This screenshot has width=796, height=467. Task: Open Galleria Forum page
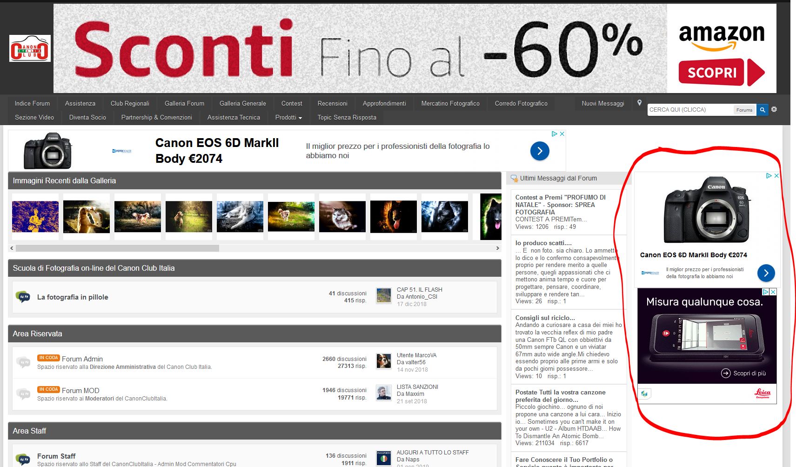pyautogui.click(x=184, y=103)
